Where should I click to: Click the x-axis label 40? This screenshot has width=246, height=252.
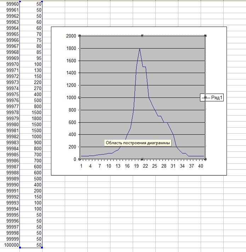201,166
